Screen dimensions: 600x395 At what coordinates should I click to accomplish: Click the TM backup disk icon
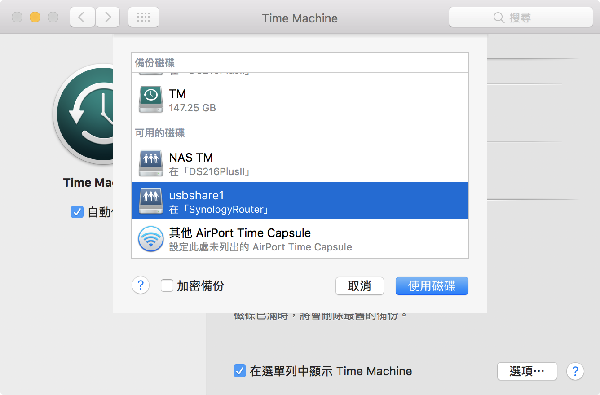pos(150,100)
